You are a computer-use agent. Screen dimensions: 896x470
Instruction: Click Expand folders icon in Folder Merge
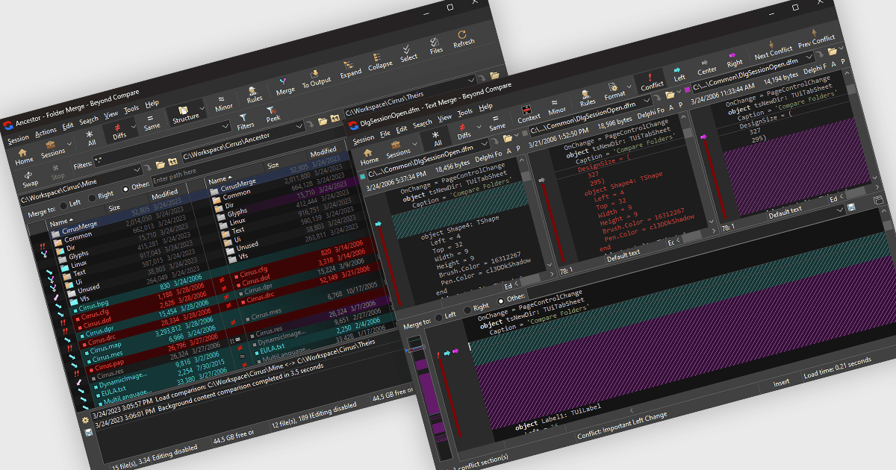click(x=349, y=66)
